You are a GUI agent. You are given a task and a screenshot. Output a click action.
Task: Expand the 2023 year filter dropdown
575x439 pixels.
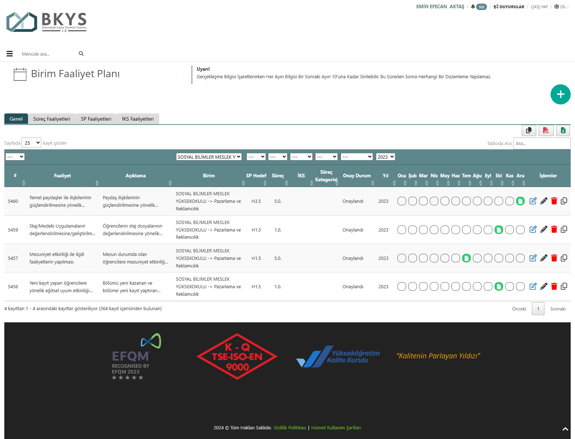386,157
